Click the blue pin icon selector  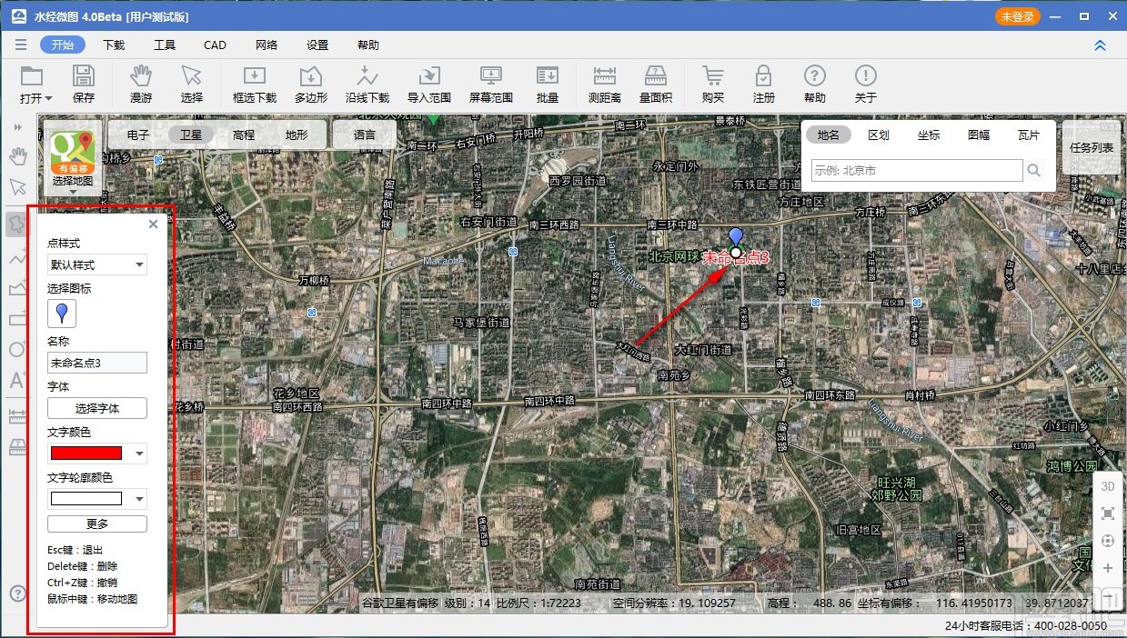point(62,314)
